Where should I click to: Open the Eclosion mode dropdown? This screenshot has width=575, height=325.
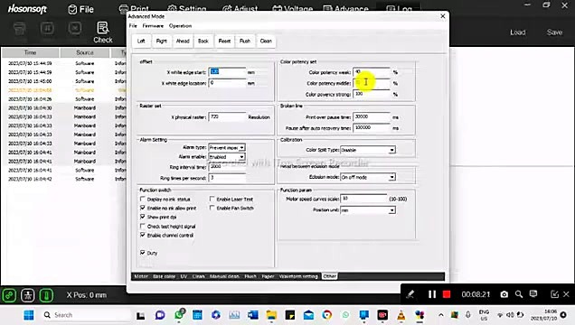coord(368,177)
